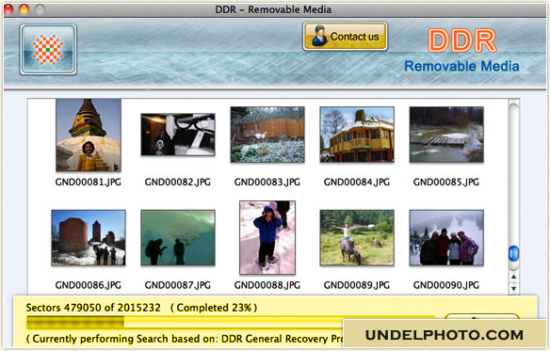The width and height of the screenshot is (550, 351).
Task: Select the buffalo rider thumbnail GND00089
Action: pos(357,238)
